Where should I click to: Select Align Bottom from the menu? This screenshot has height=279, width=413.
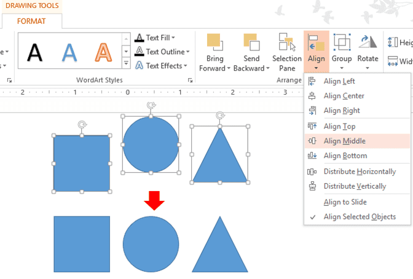pyautogui.click(x=357, y=155)
